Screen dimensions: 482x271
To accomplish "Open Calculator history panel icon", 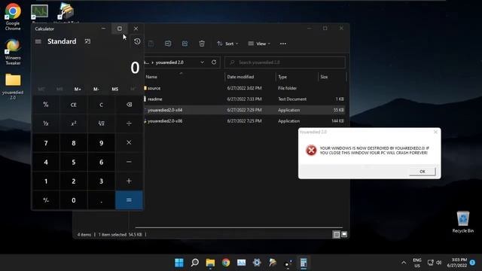I will (137, 41).
